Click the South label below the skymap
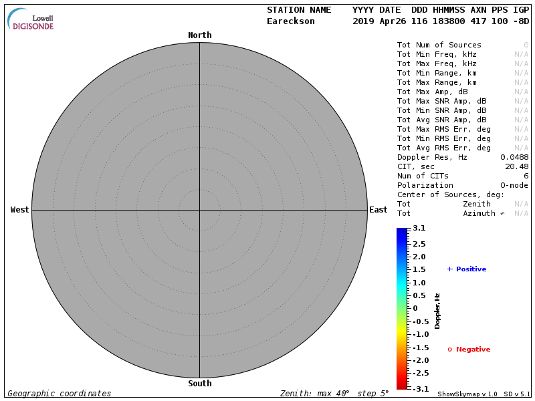This screenshot has width=535, height=401. tap(199, 384)
